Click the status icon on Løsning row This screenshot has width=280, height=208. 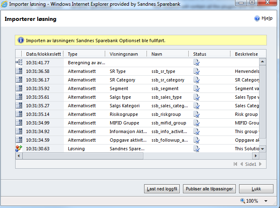click(196, 149)
